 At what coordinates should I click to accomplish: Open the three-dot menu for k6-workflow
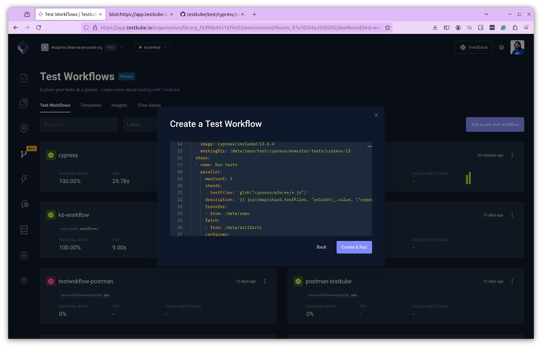[512, 215]
